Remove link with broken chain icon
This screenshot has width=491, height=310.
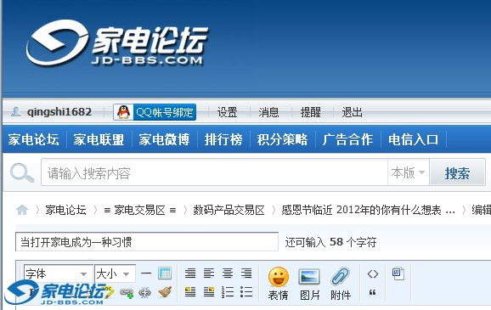click(144, 293)
